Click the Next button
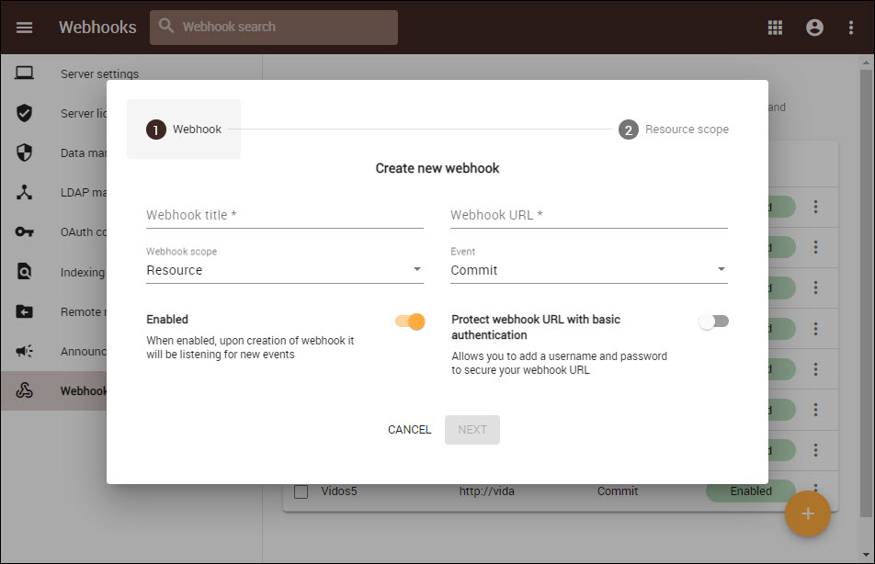 click(x=472, y=430)
